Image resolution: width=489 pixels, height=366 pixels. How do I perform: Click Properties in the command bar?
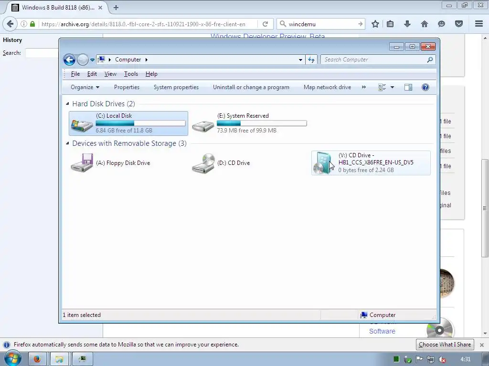point(127,87)
